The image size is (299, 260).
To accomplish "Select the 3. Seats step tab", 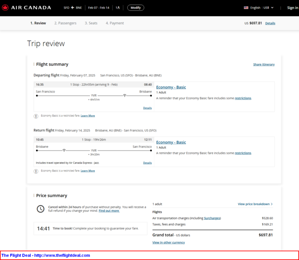I will 91,23.
